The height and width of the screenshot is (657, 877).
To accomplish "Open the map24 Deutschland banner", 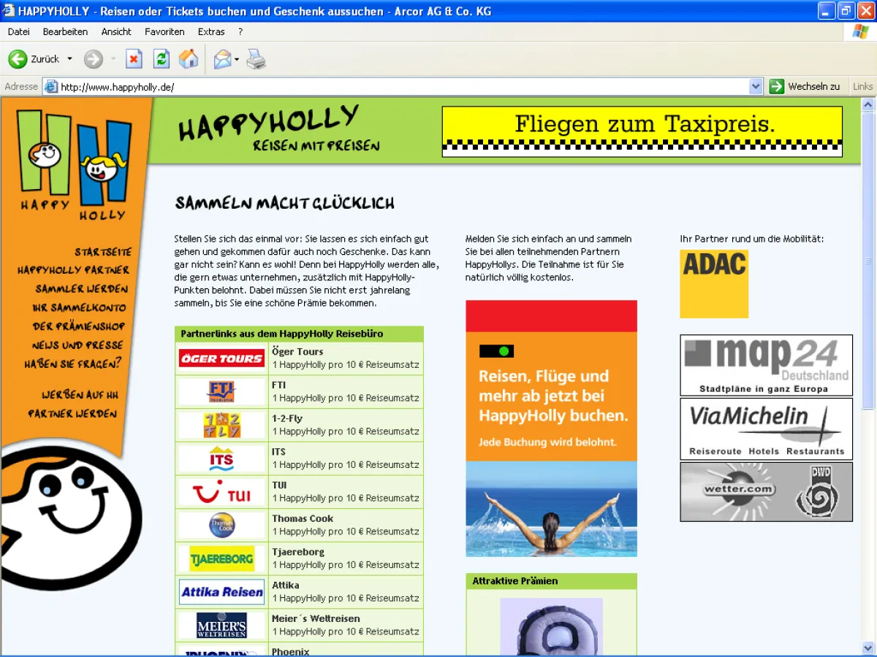I will (766, 365).
